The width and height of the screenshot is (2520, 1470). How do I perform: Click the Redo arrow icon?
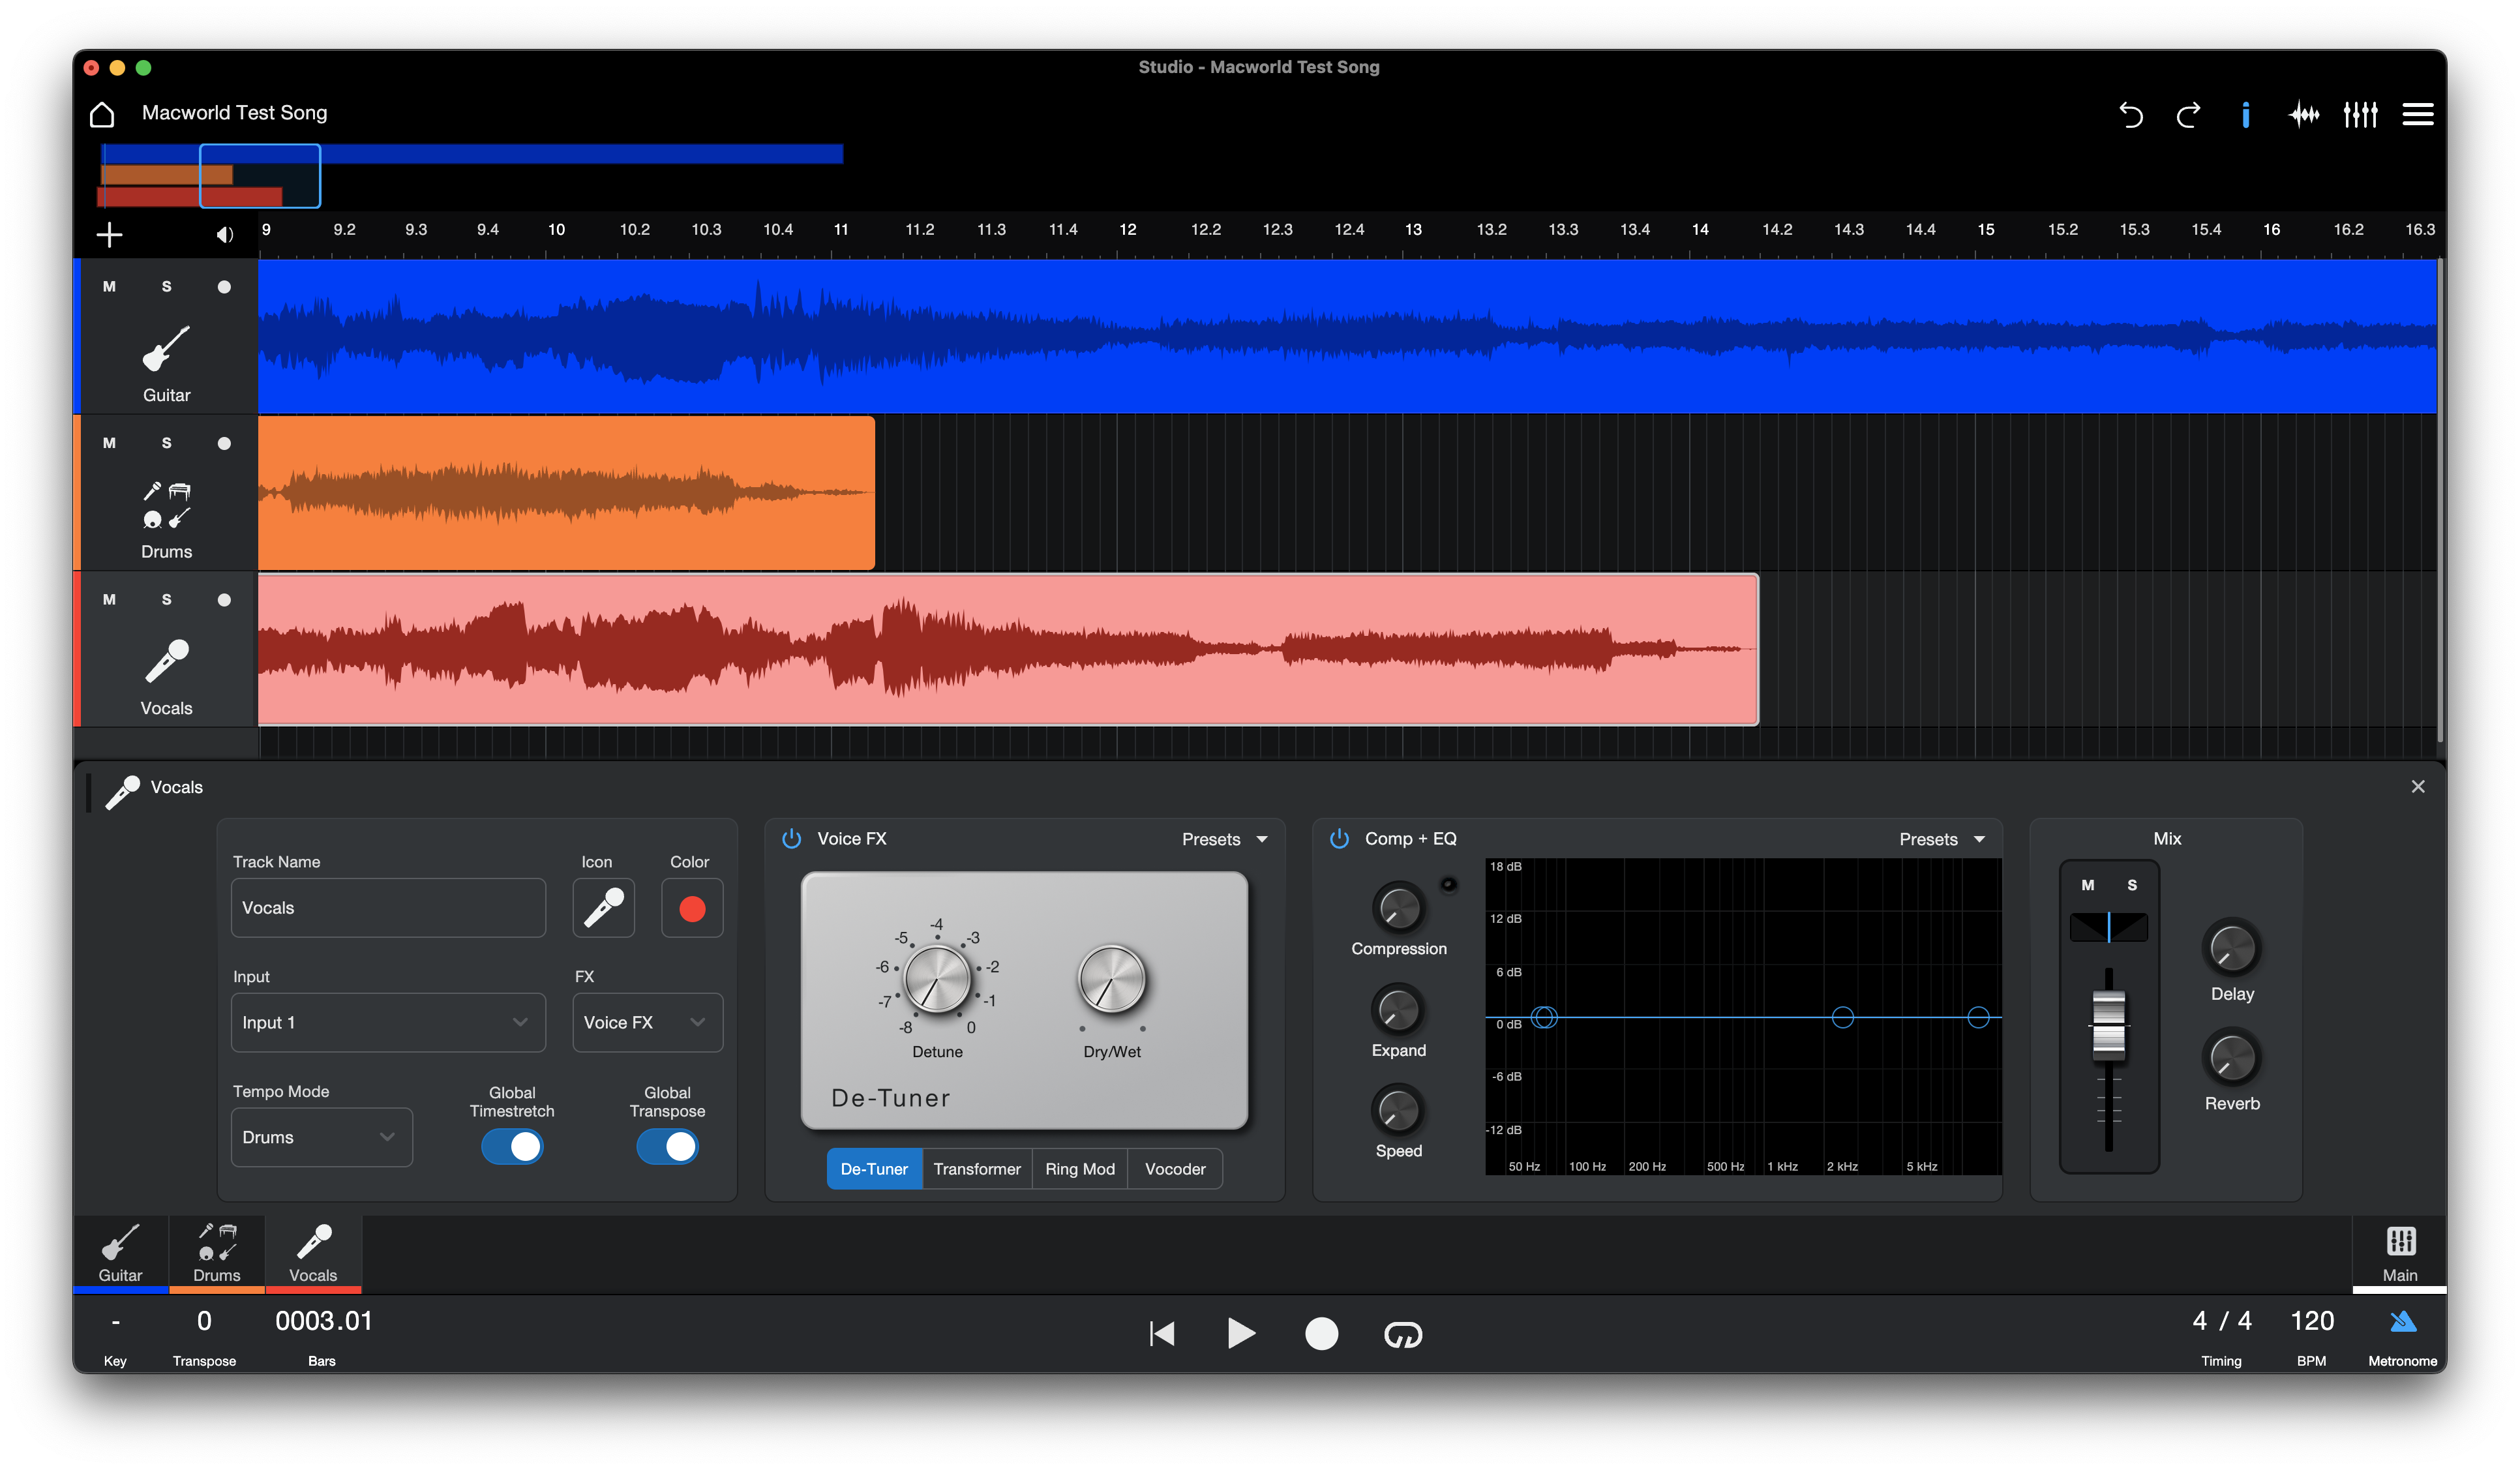coord(2188,115)
